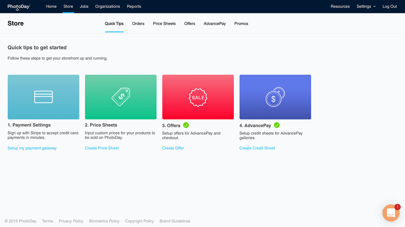Click the dollar coins icon in AdvancePay card
Viewport: 405px width, 227px height.
pos(275,97)
